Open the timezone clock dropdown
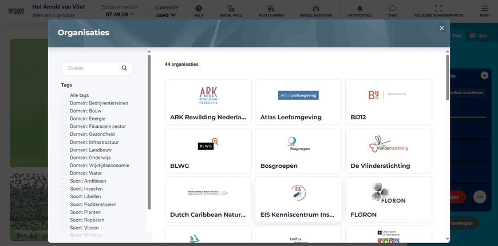 (120, 14)
